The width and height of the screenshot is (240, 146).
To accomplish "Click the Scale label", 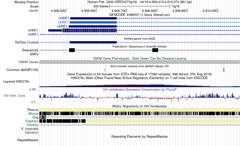I will (x=34, y=6).
